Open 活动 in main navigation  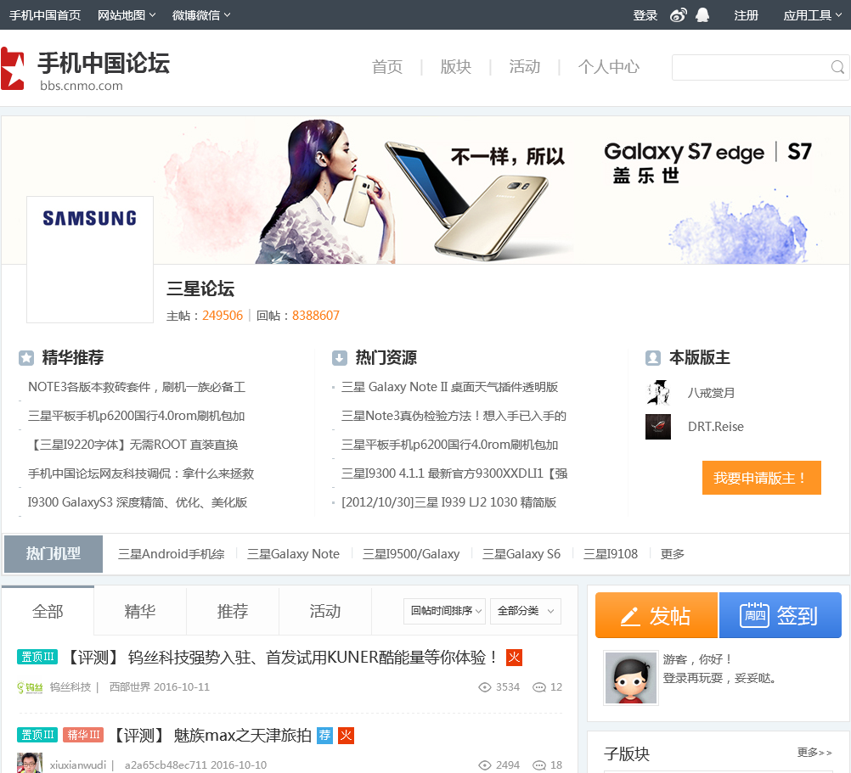(x=525, y=67)
